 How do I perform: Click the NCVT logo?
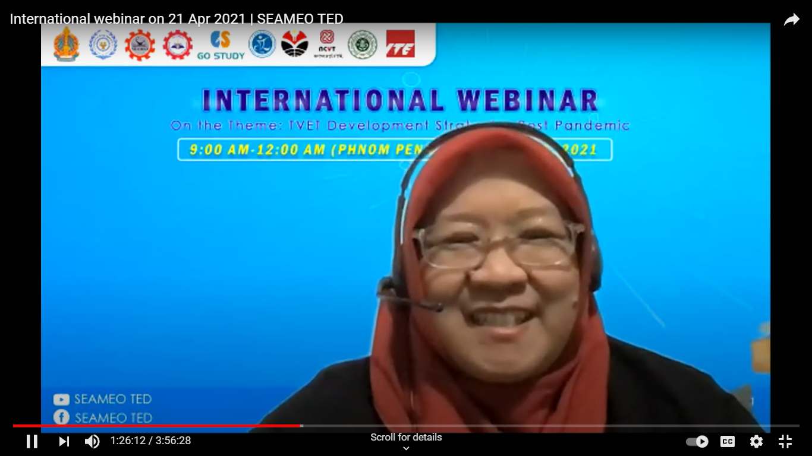tap(327, 44)
